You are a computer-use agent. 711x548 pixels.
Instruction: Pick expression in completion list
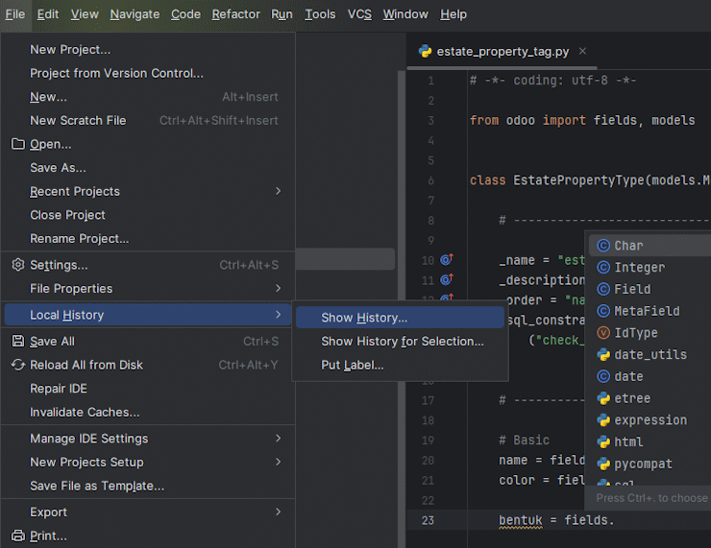(650, 419)
